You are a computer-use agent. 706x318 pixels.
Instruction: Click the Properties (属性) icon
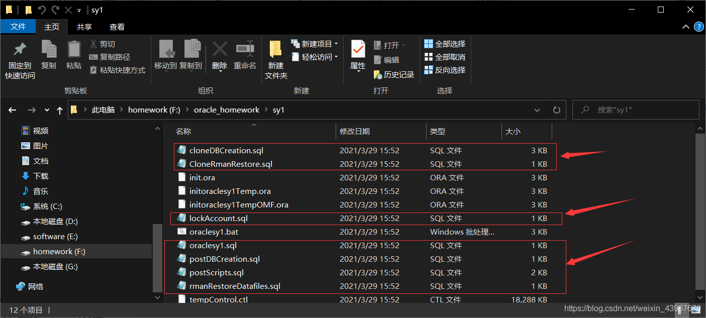click(358, 49)
